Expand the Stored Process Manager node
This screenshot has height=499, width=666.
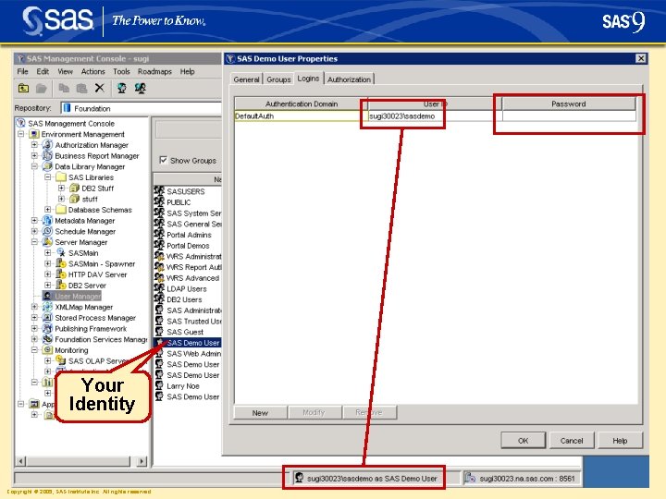(34, 317)
